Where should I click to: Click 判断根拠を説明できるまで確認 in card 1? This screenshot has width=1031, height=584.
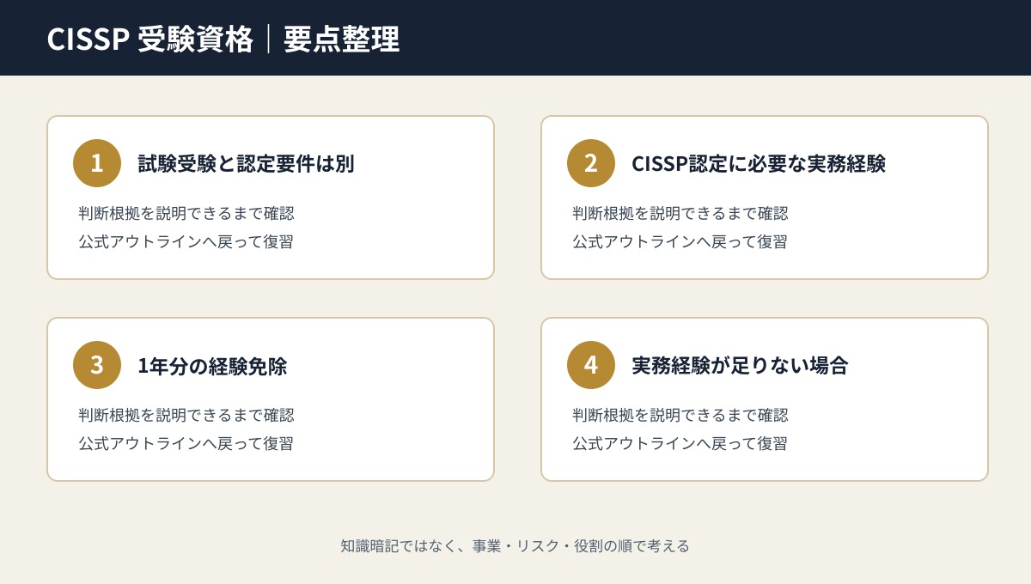tap(186, 214)
